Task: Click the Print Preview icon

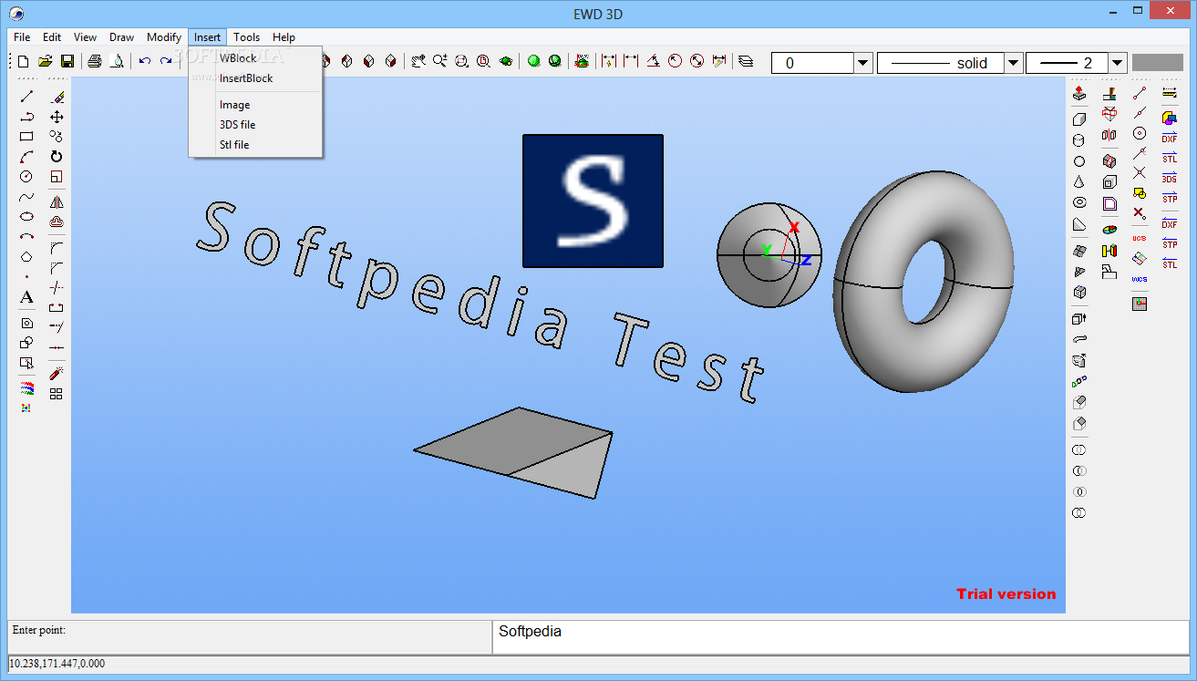Action: point(117,61)
